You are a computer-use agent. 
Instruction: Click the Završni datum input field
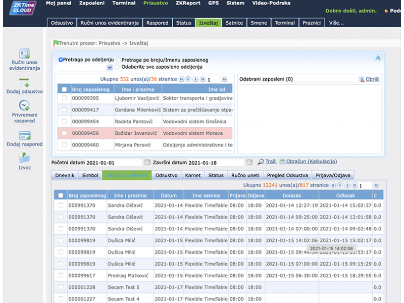coord(216,163)
